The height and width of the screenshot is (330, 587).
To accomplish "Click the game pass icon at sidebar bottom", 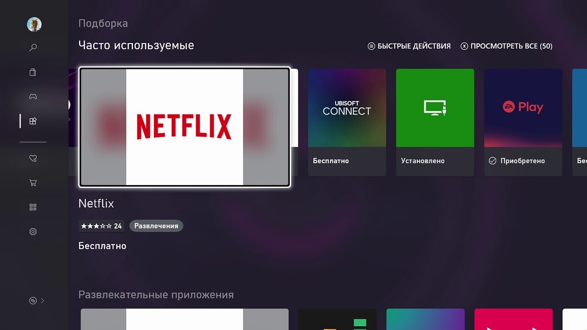I will (33, 301).
